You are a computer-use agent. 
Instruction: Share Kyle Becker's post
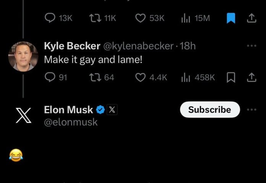tap(251, 78)
